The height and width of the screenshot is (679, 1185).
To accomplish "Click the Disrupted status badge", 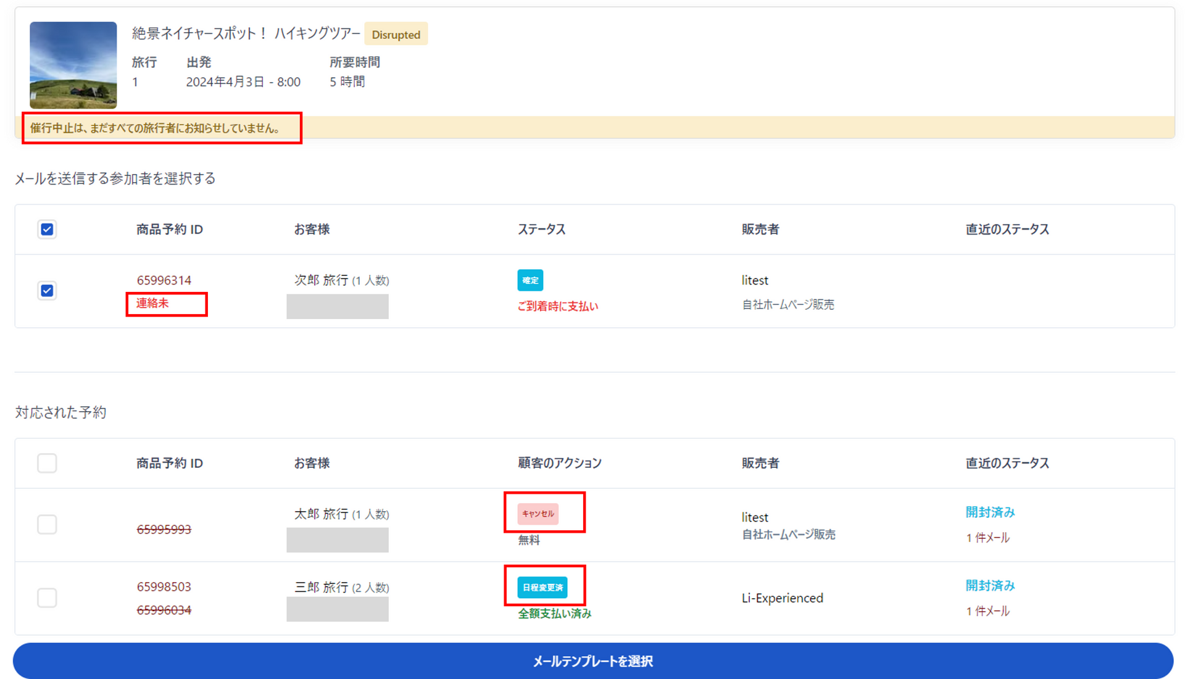I will coord(396,35).
